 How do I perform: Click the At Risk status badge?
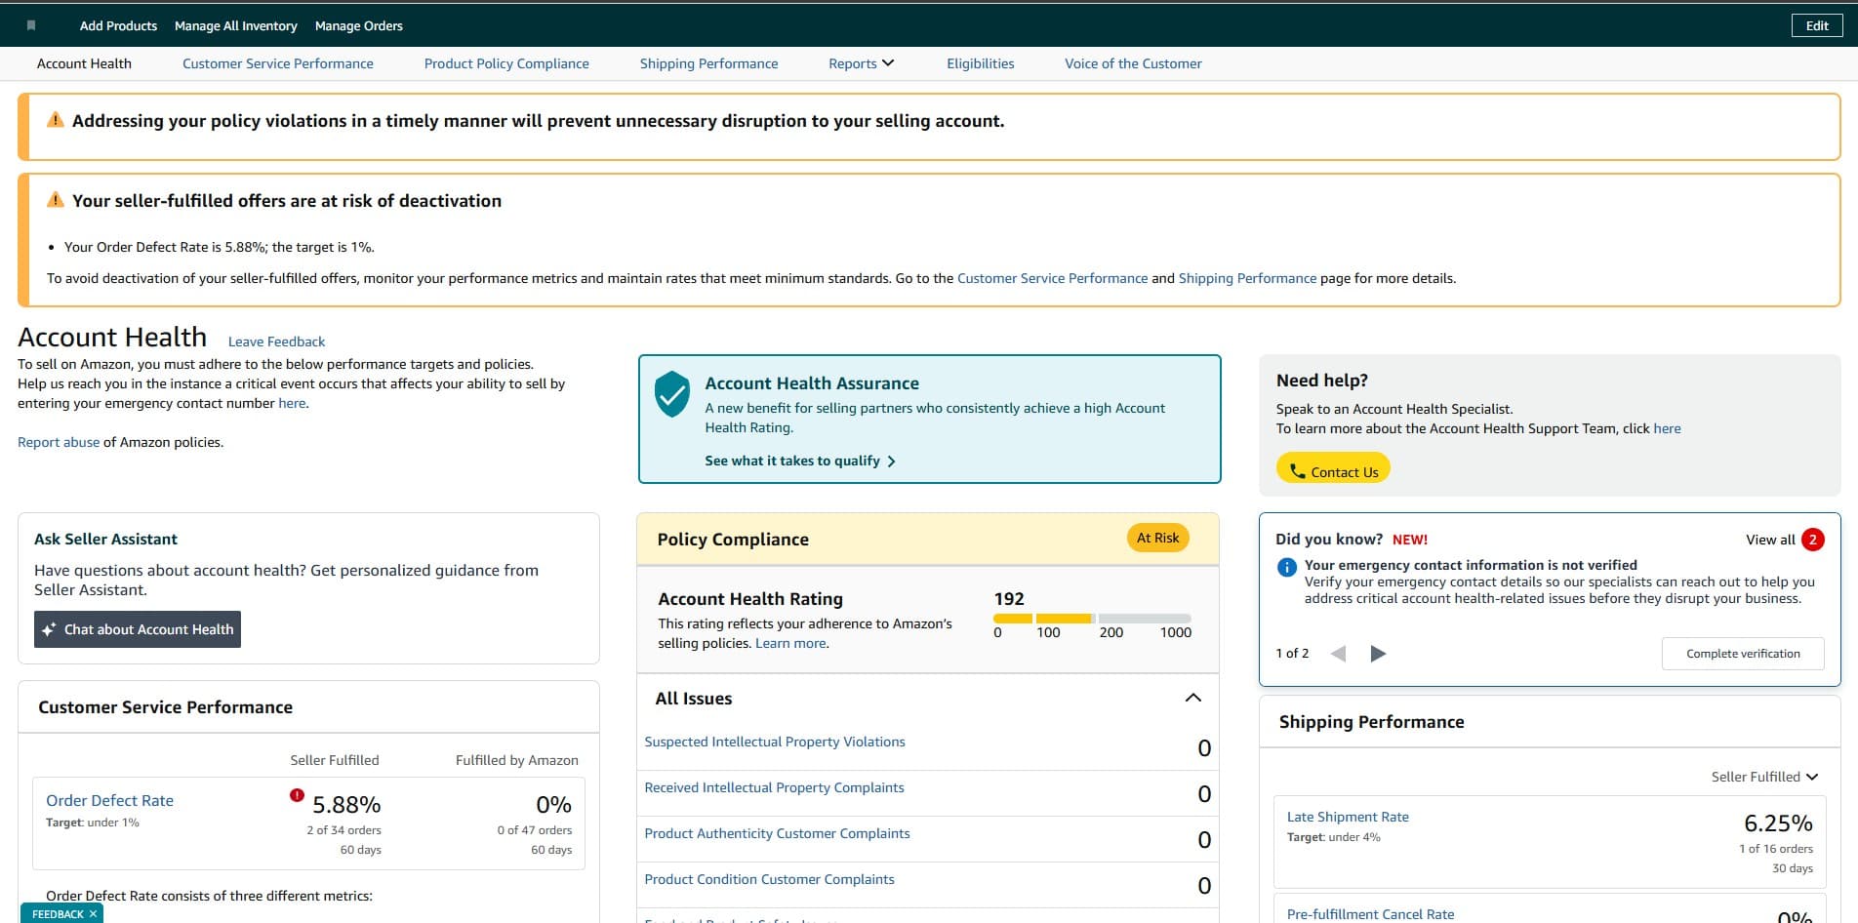click(x=1157, y=538)
